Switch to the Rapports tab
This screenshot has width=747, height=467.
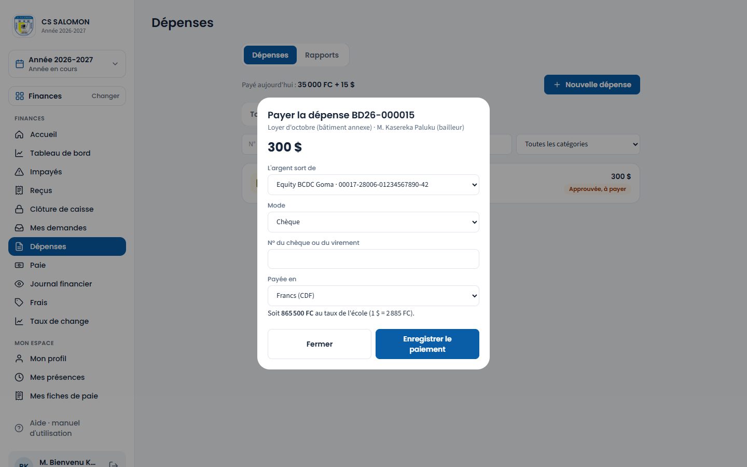click(x=322, y=55)
